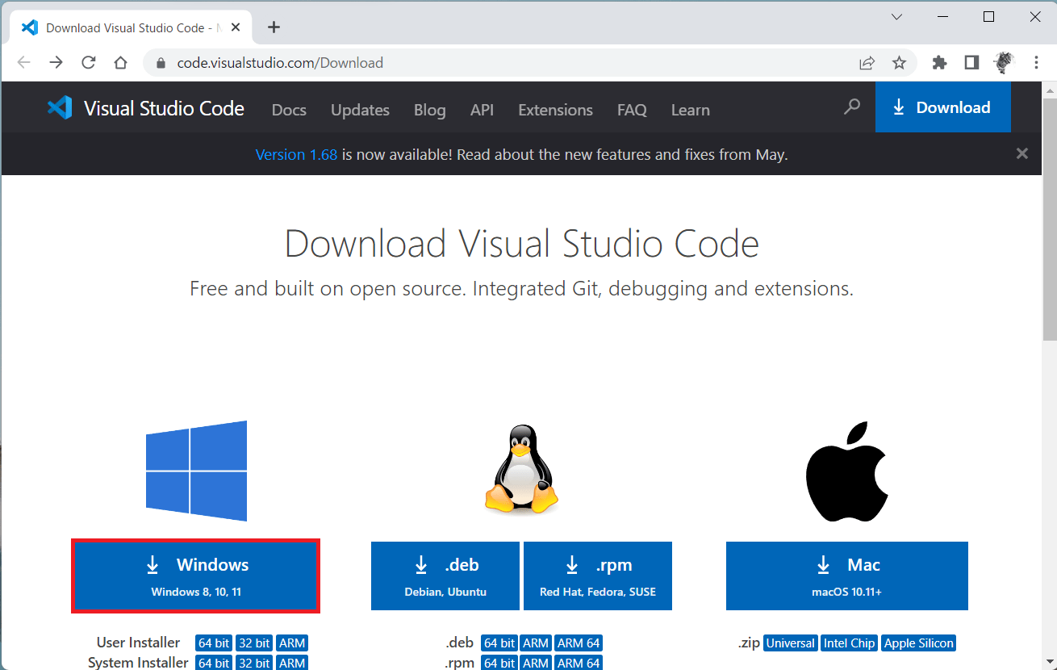The image size is (1057, 670).
Task: Navigate to the Extensions navbar item
Action: pyautogui.click(x=555, y=110)
